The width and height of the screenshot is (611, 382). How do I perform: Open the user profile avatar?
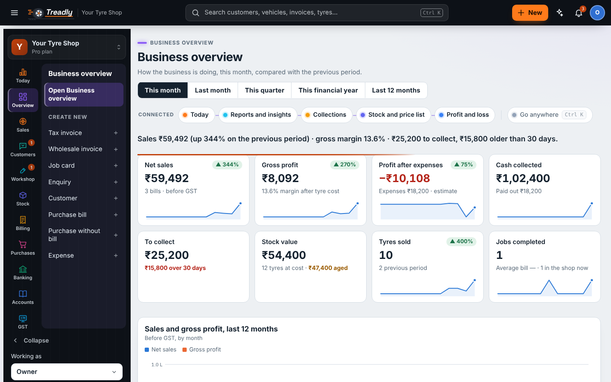(597, 13)
